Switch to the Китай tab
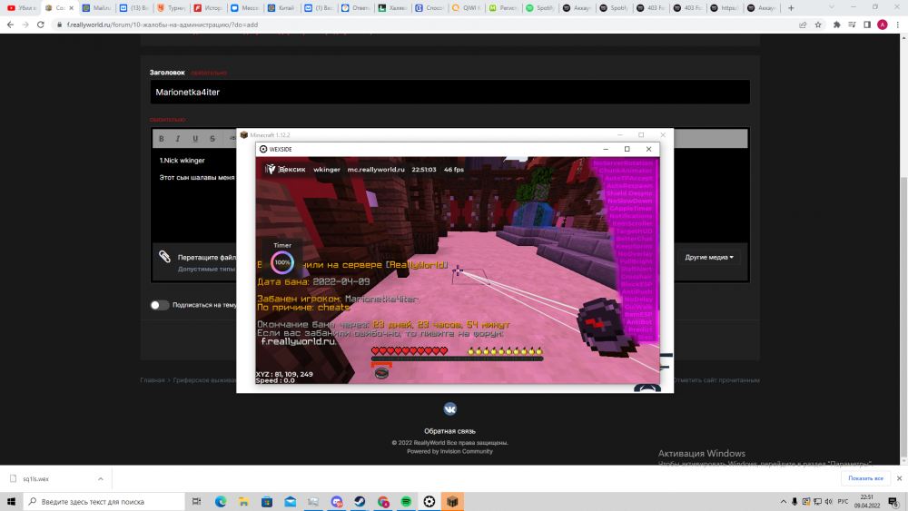Image resolution: width=908 pixels, height=511 pixels. tap(282, 8)
